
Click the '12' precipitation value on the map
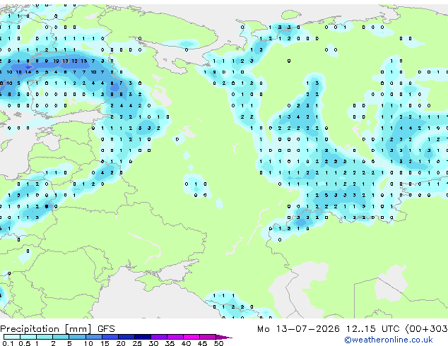pos(75,61)
